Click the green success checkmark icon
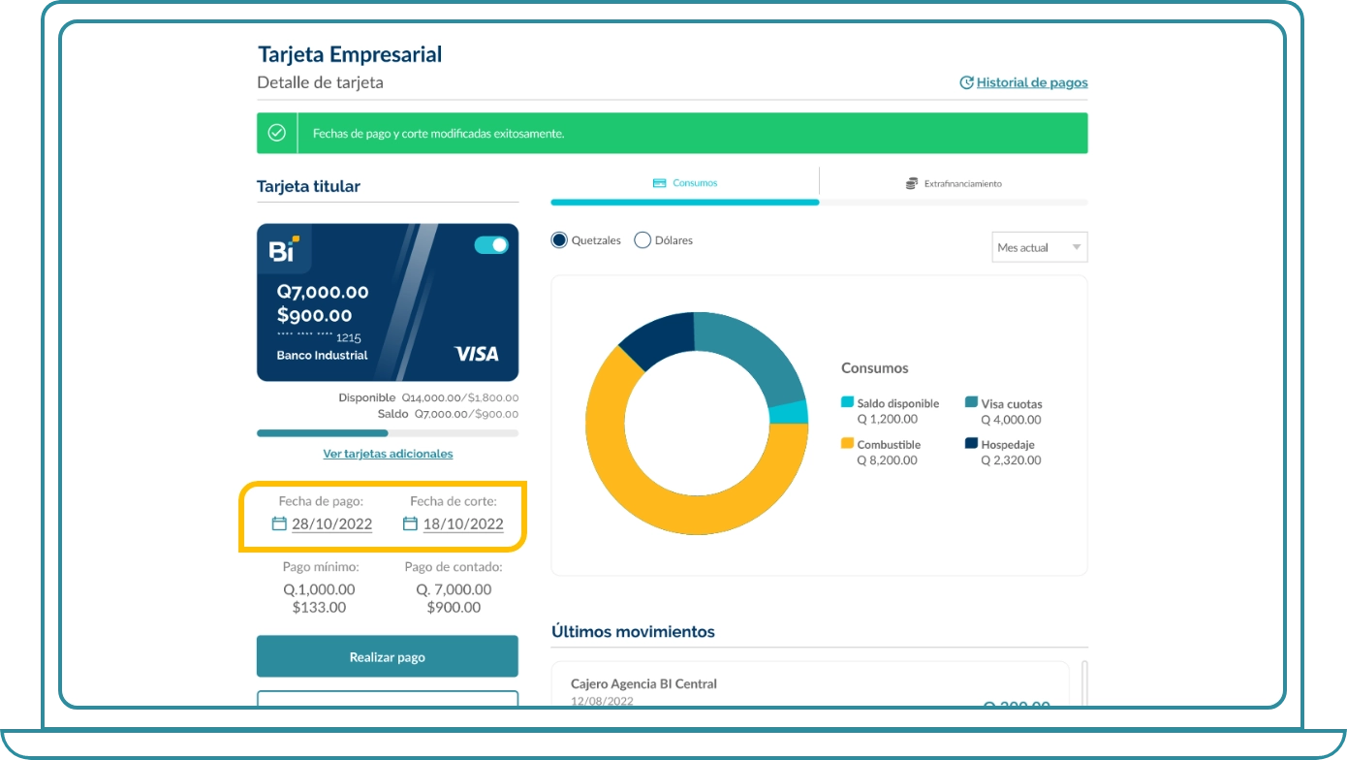The width and height of the screenshot is (1347, 760). click(x=277, y=133)
